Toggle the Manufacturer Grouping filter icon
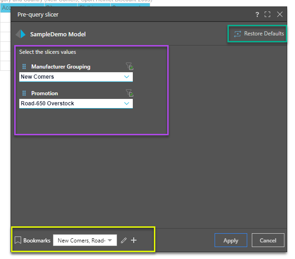Viewport: 295px width, 259px height. (x=129, y=67)
